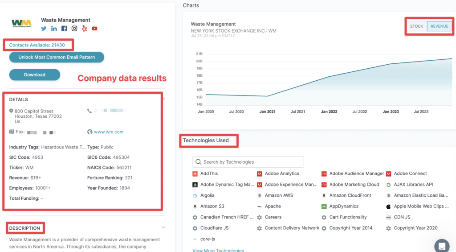Click the Fortune Ranking value 221
This screenshot has height=252, width=456.
tap(129, 178)
